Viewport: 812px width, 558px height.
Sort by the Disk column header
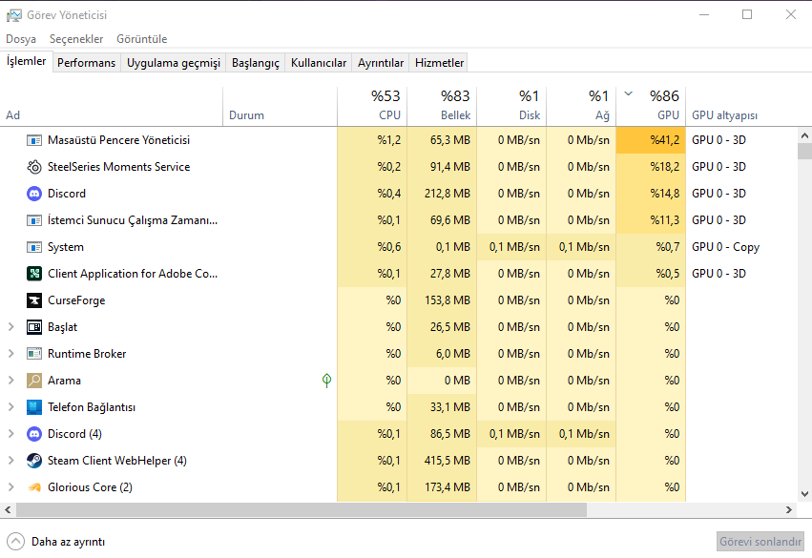tap(511, 107)
